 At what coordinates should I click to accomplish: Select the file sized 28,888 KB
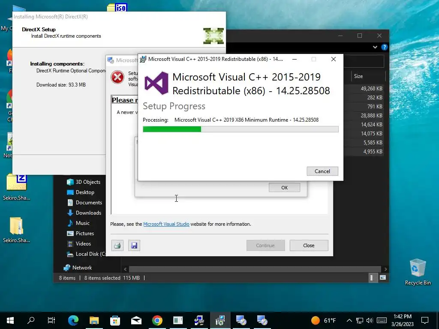point(371,116)
